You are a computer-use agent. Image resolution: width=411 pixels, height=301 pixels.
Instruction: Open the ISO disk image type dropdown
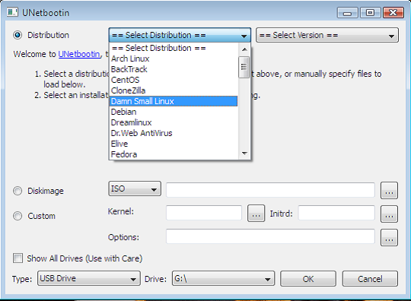[x=135, y=189]
